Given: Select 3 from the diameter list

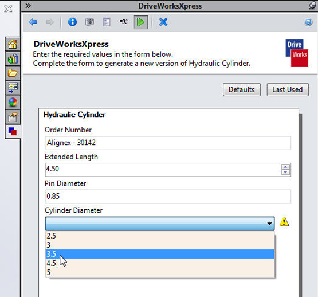Looking at the screenshot, I should 160,245.
